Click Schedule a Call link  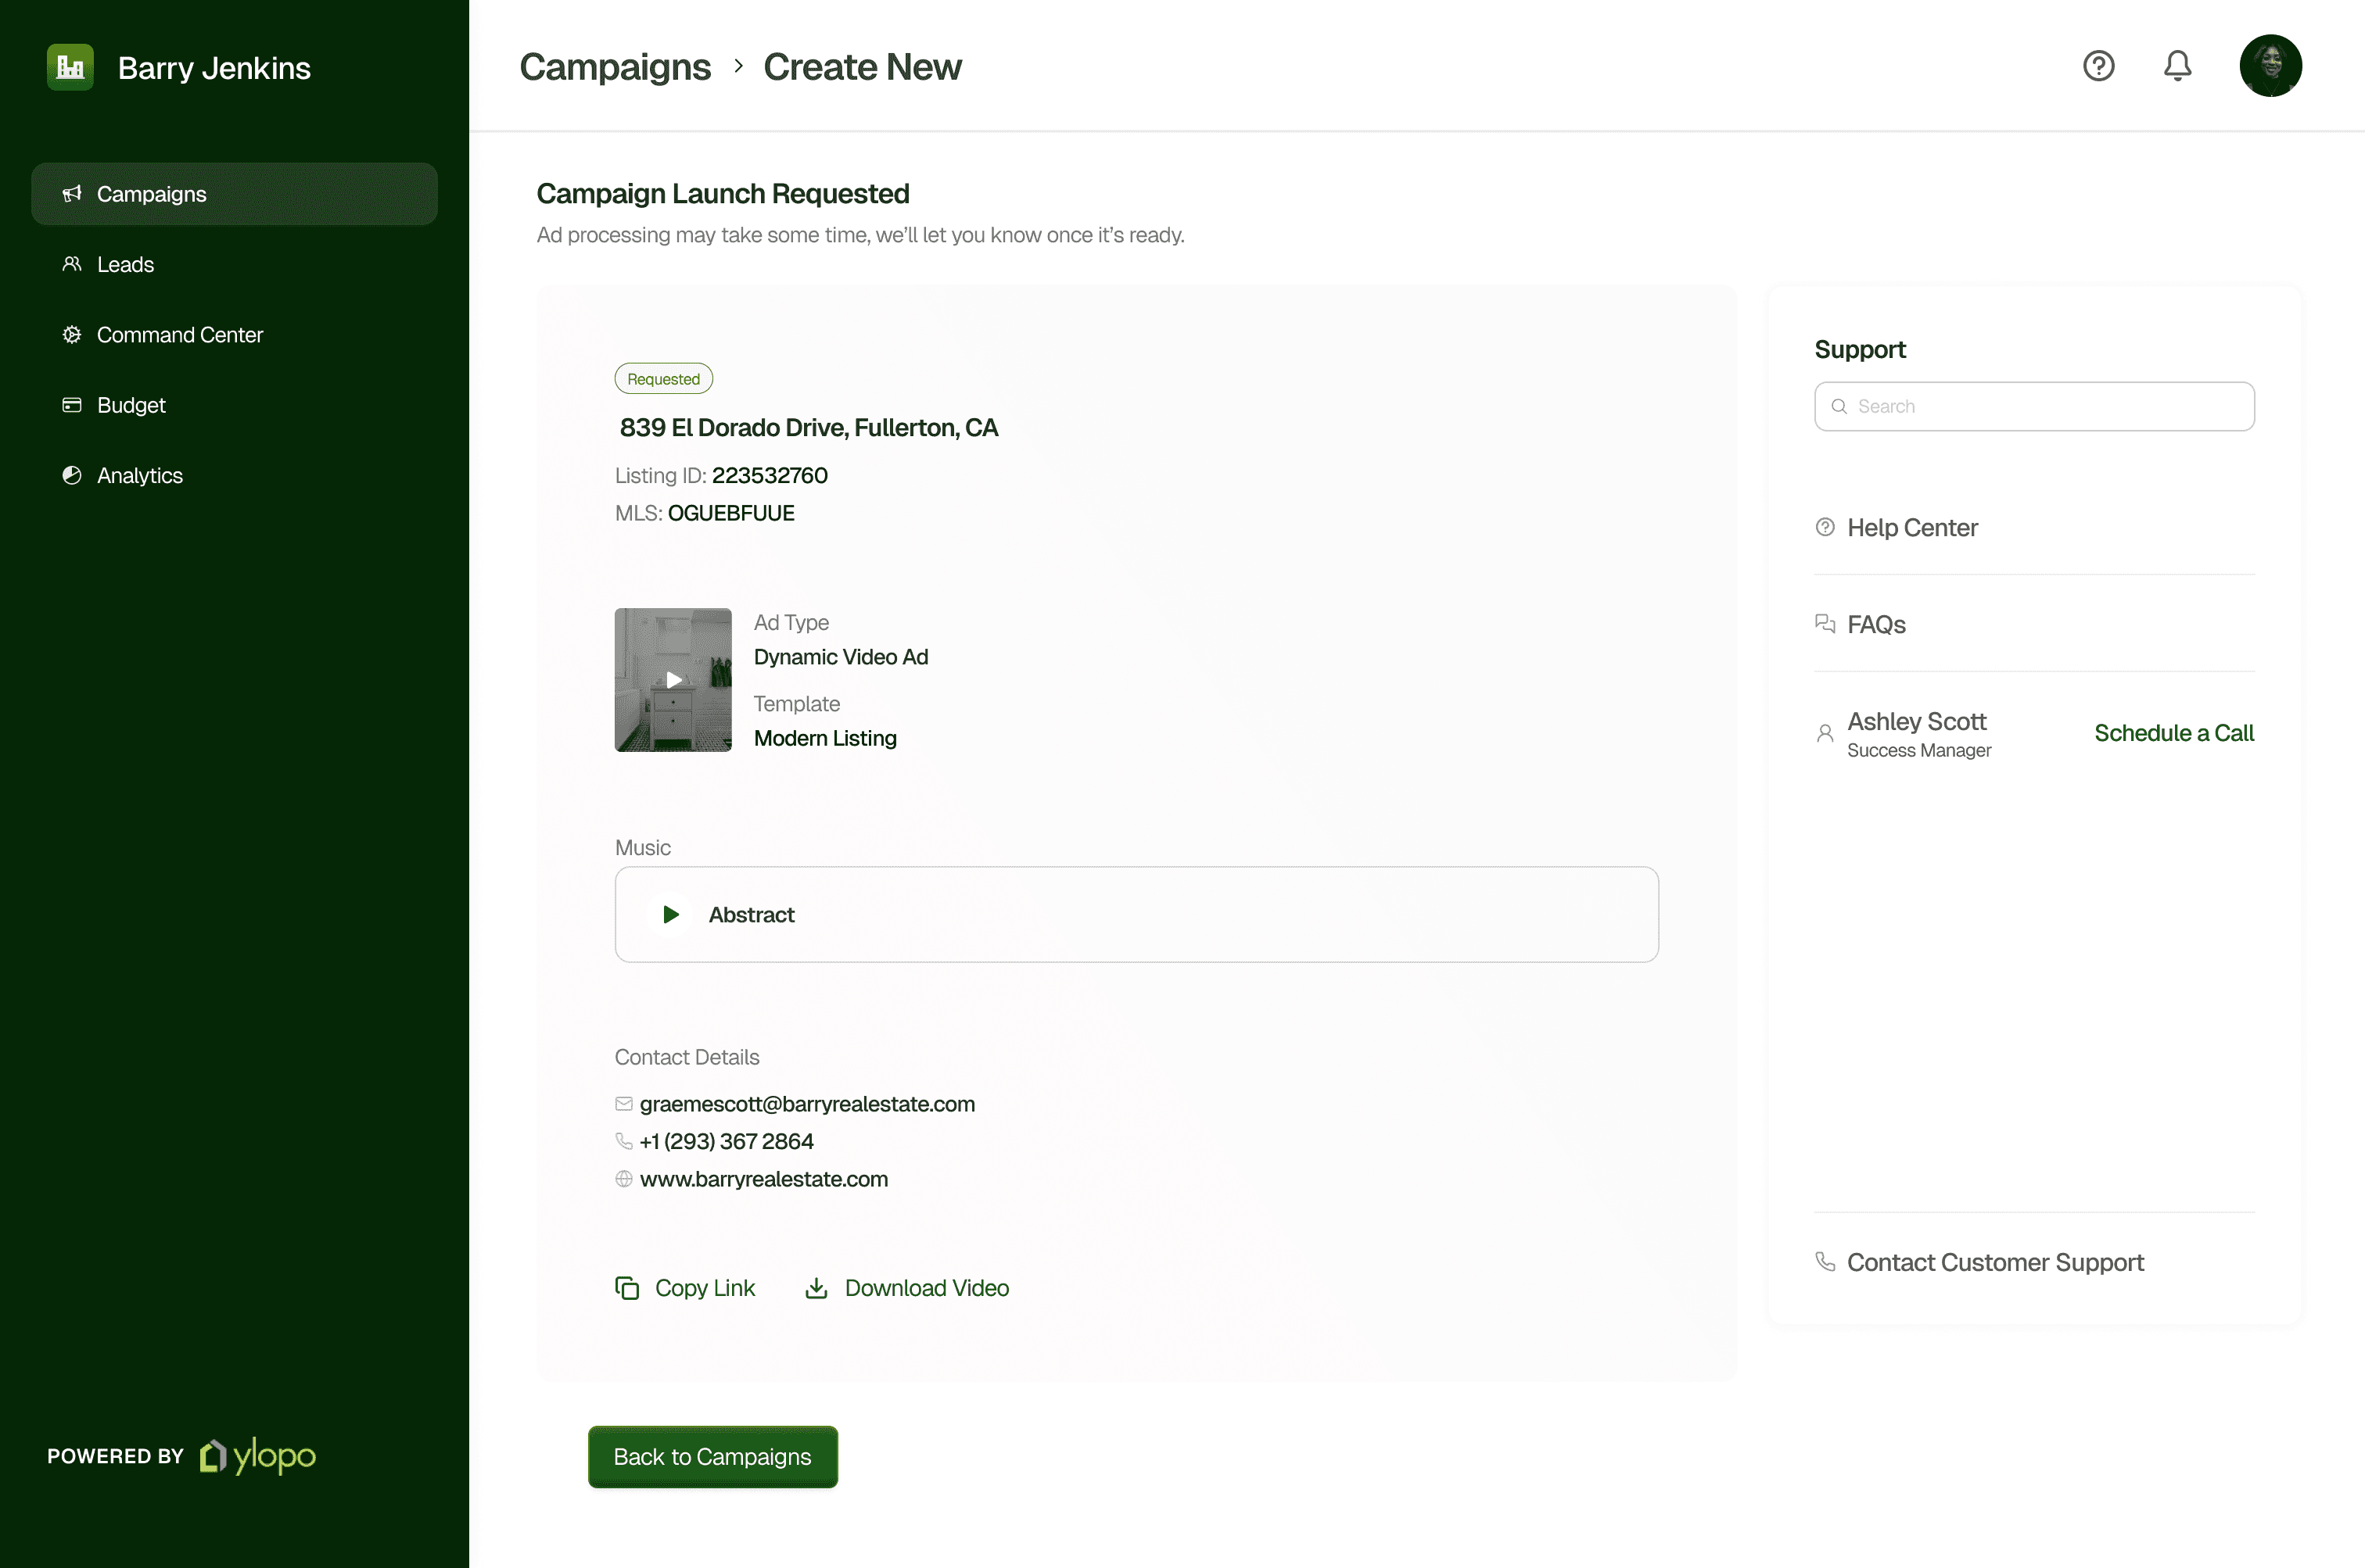[x=2173, y=733]
